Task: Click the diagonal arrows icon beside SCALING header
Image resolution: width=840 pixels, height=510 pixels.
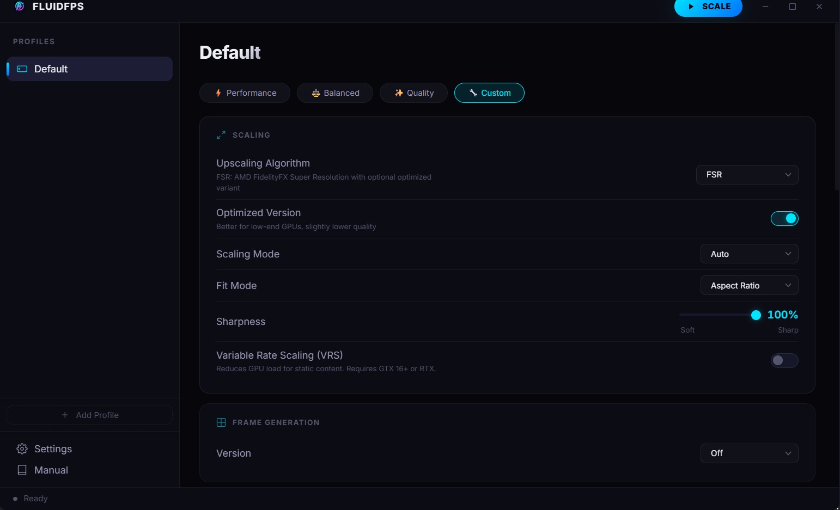Action: pyautogui.click(x=221, y=134)
